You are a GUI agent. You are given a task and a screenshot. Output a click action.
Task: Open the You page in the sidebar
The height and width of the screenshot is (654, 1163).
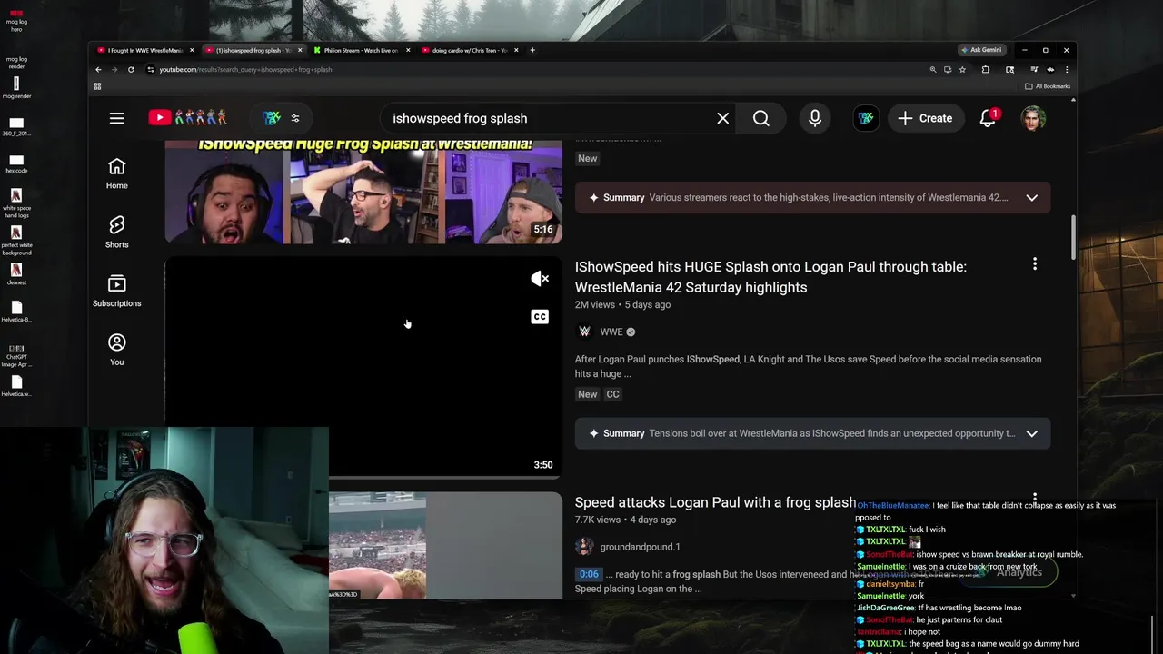coord(116,350)
